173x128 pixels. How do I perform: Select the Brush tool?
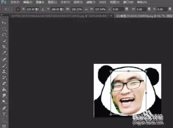click(4, 65)
